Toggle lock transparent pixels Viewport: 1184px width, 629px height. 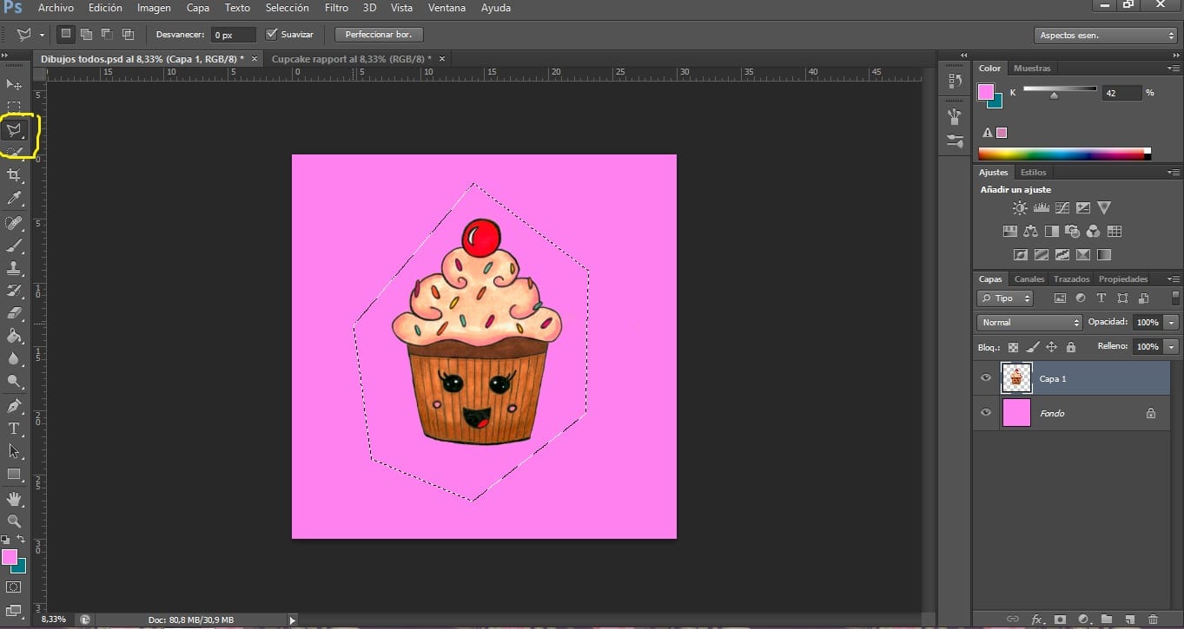(x=1013, y=347)
